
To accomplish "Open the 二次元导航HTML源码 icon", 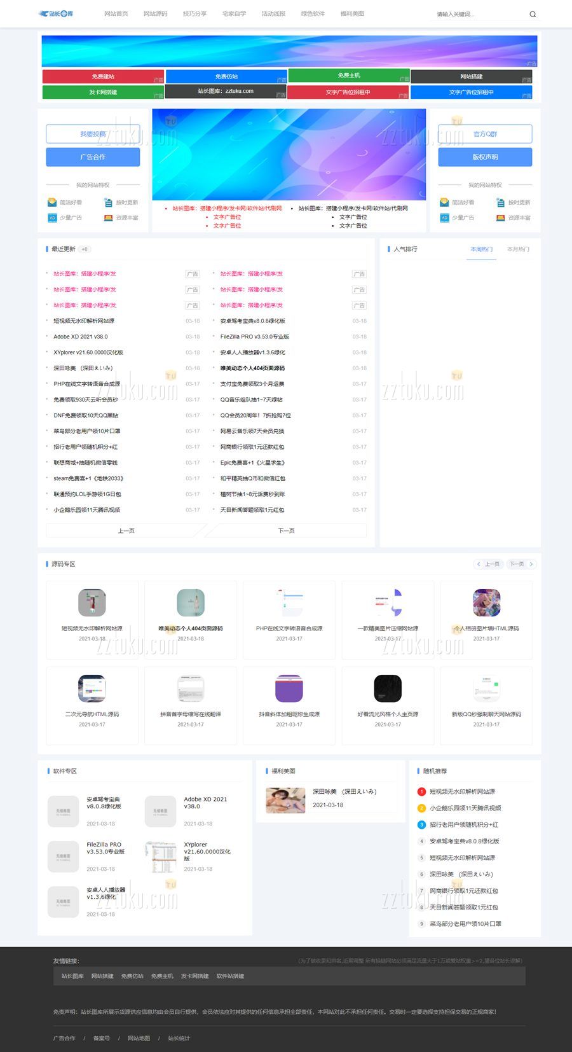I will pos(92,688).
